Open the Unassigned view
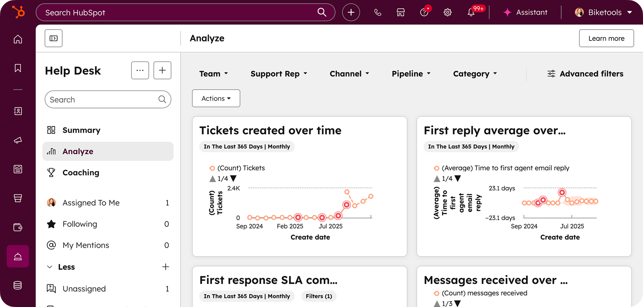Image resolution: width=643 pixels, height=307 pixels. tap(108, 289)
